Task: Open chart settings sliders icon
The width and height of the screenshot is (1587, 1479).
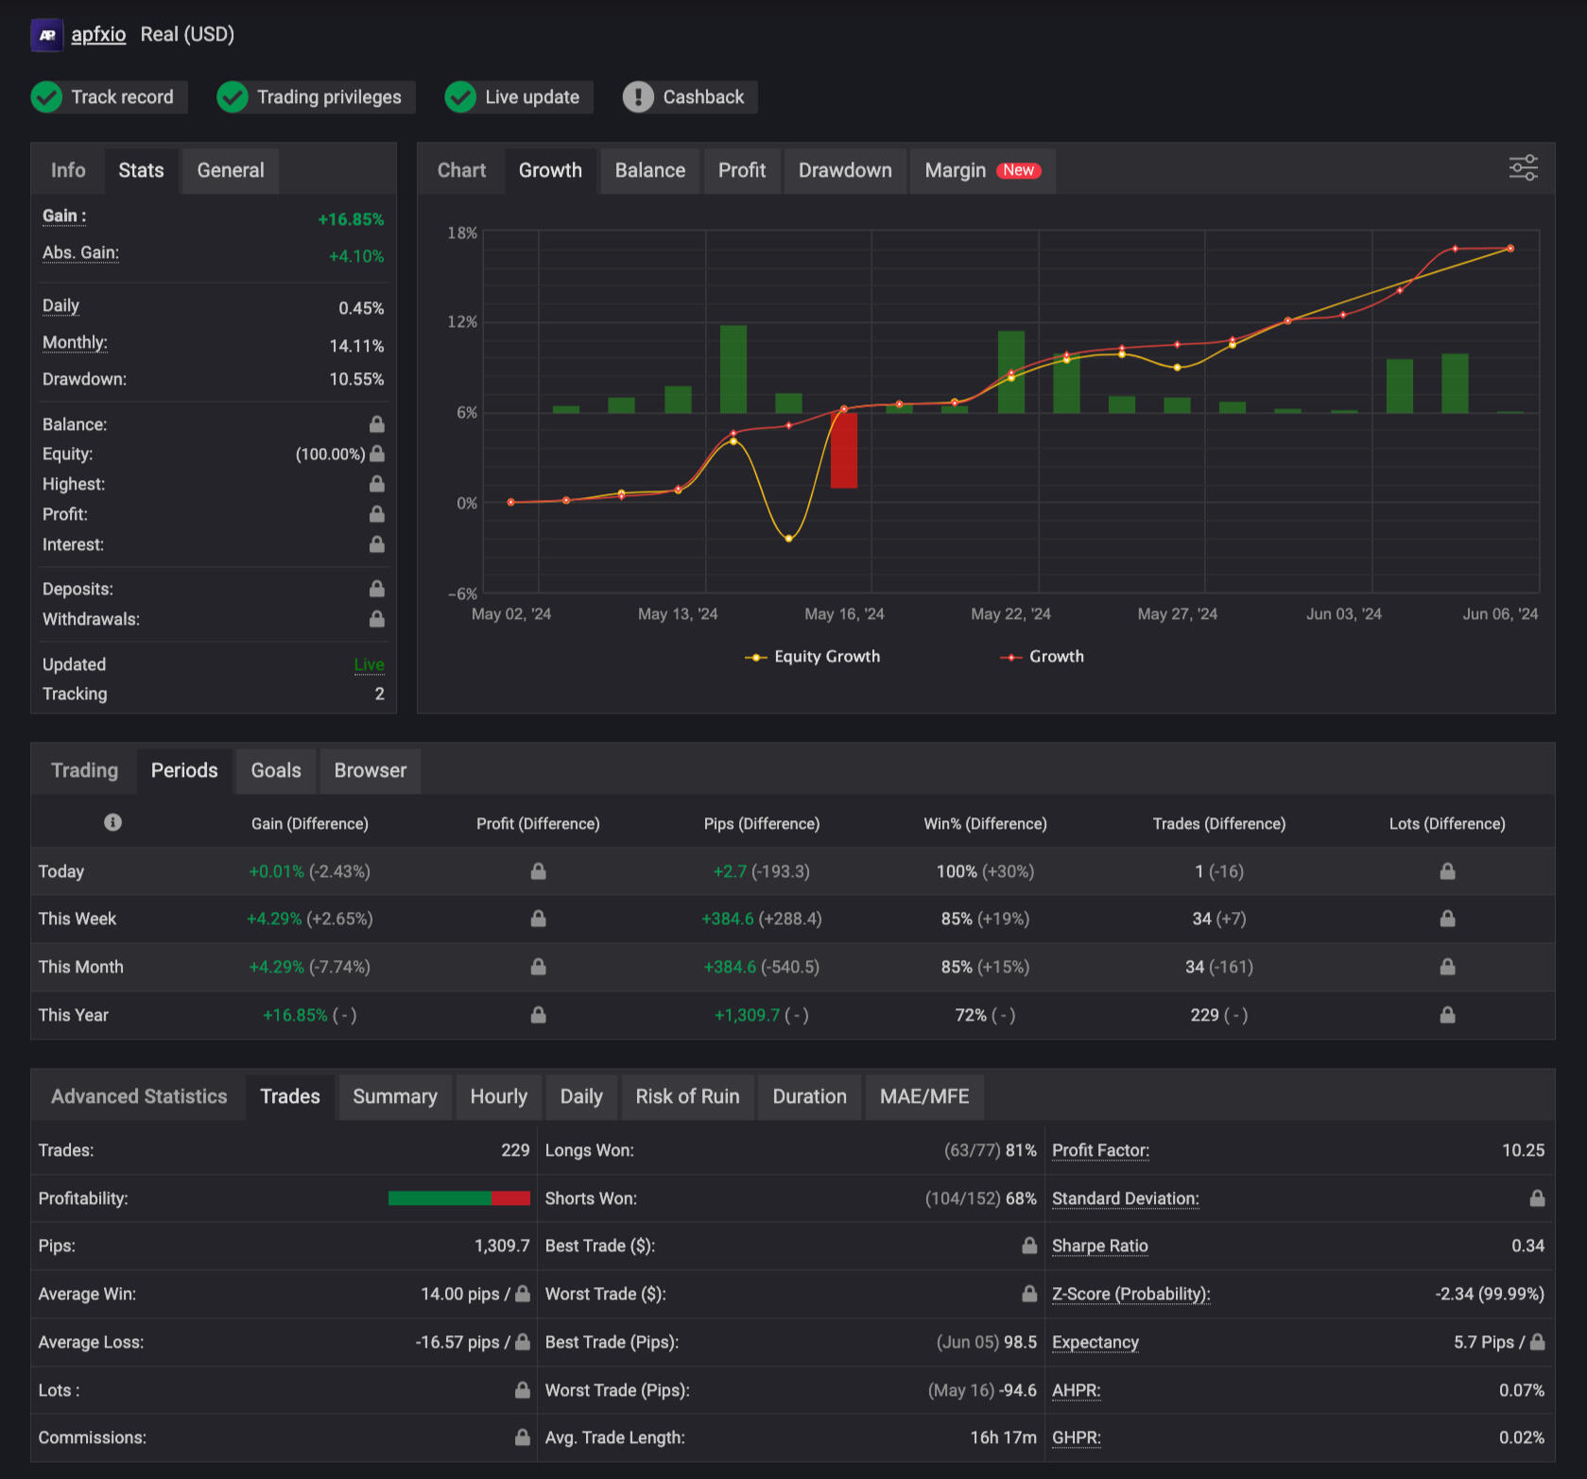Action: [1523, 169]
